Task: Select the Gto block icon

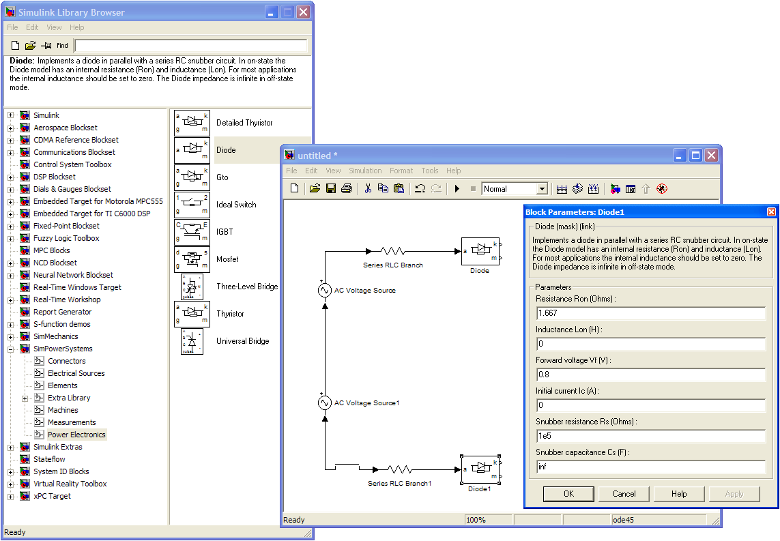Action: coord(192,177)
